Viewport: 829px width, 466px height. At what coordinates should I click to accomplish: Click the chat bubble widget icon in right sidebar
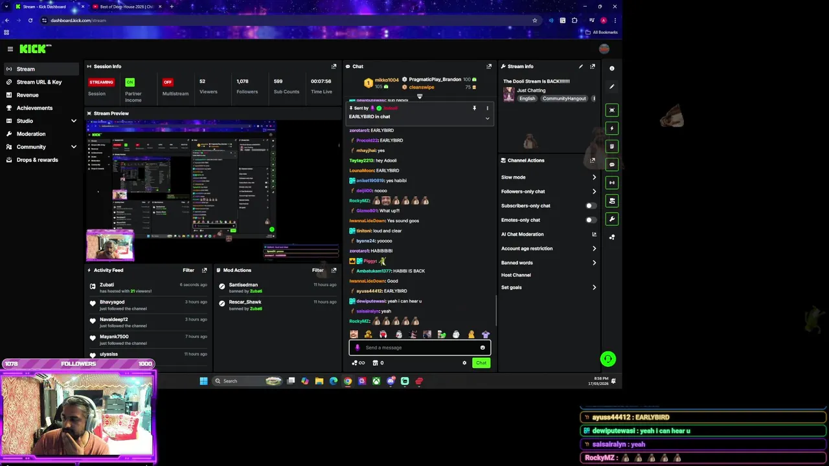point(612,164)
